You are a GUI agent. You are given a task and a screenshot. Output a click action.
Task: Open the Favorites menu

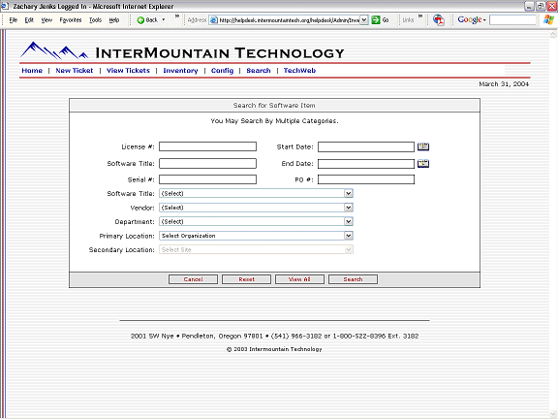pos(71,20)
